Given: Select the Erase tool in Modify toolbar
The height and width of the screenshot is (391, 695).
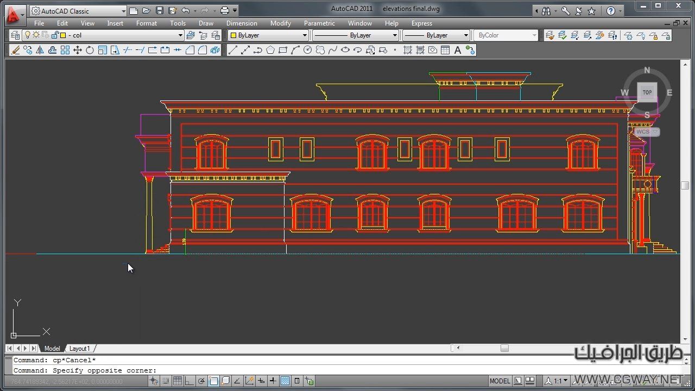Looking at the screenshot, I should [15, 51].
